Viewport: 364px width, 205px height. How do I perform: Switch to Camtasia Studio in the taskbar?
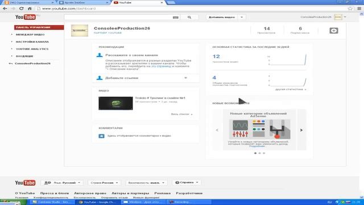(x=52, y=202)
